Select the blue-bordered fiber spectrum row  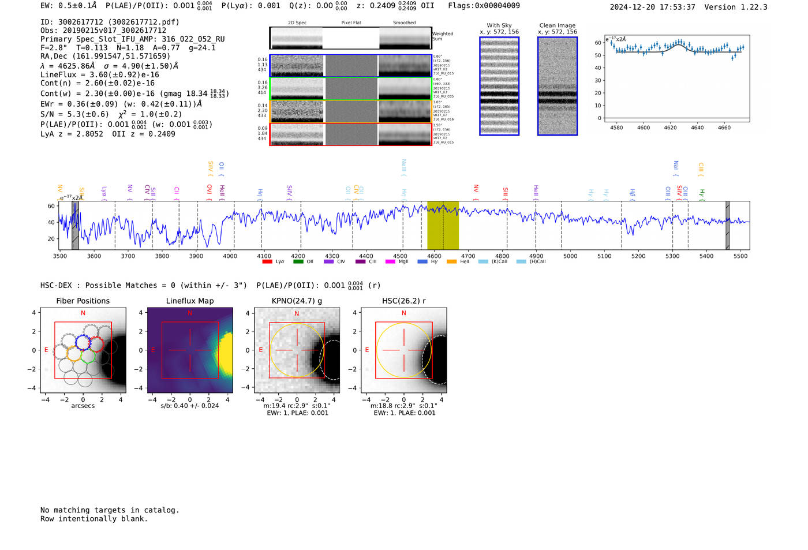pos(350,66)
